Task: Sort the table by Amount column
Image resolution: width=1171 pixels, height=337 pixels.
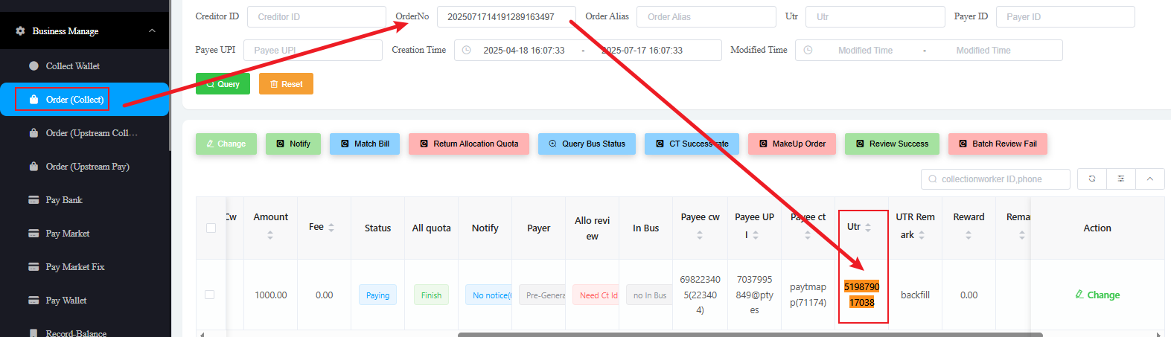Action: pos(270,234)
